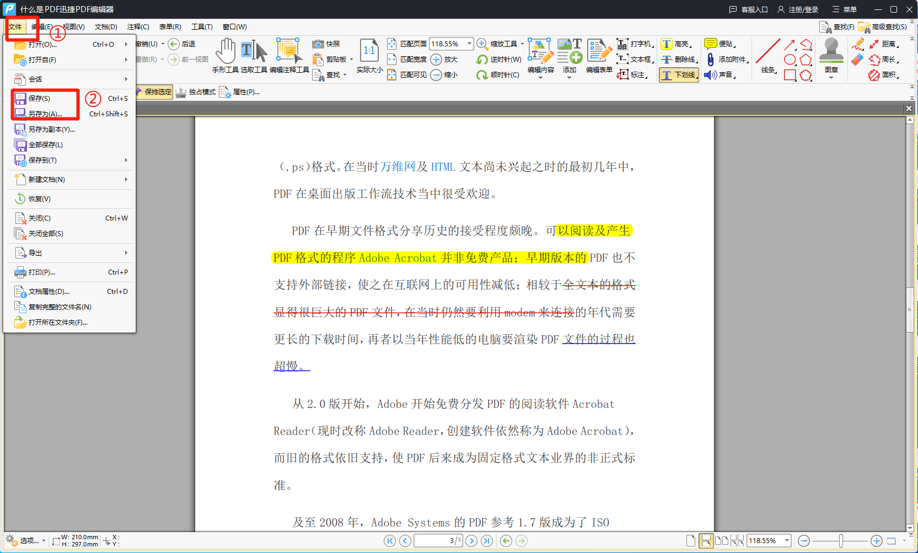Switch to single page view in status bar

[x=691, y=541]
